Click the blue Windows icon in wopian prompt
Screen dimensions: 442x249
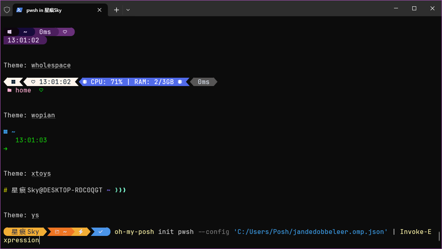[6, 132]
